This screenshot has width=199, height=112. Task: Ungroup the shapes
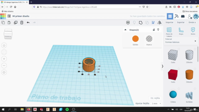tap(147, 23)
